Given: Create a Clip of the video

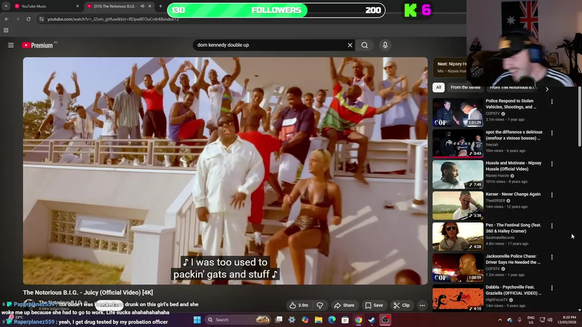Looking at the screenshot, I should [401, 305].
